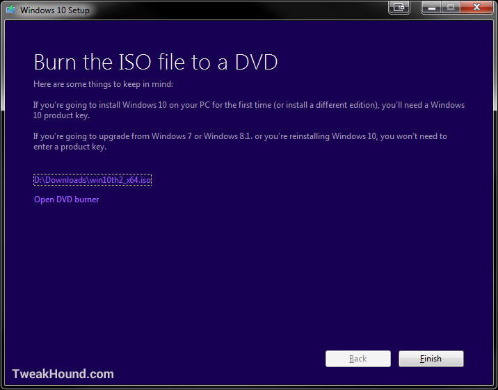Screen dimensions: 498x390
Task: Click the "Windows 10 Setup" title text
Action: pyautogui.click(x=55, y=10)
